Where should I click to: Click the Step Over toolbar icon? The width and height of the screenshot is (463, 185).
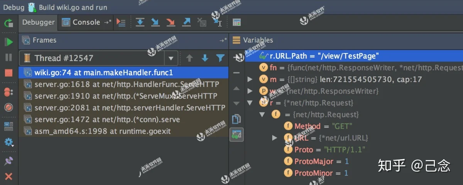(x=140, y=22)
